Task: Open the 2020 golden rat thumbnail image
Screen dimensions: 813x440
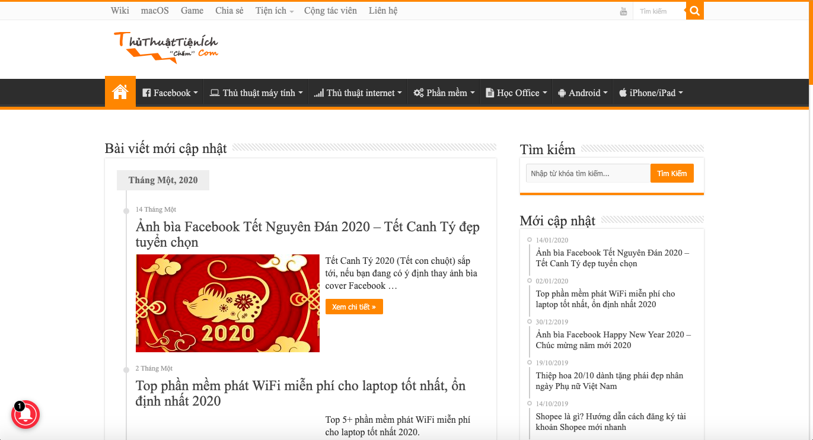Action: 228,303
